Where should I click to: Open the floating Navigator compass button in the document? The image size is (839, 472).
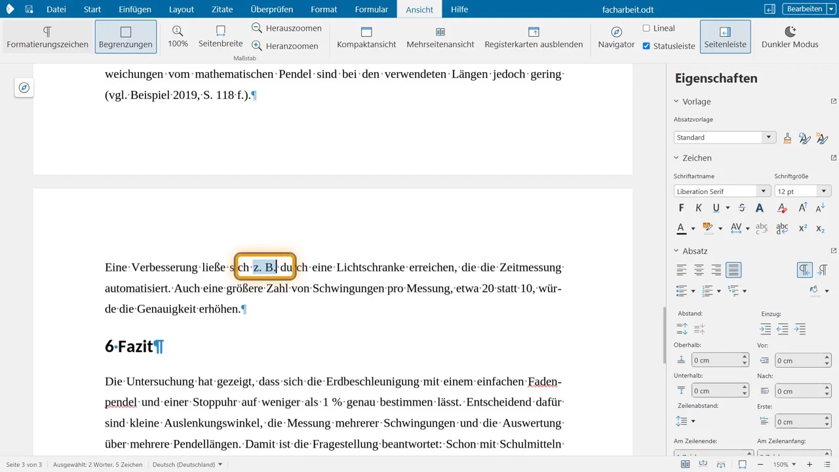pyautogui.click(x=24, y=88)
